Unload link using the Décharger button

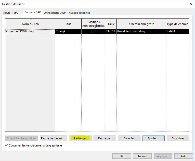[x=105, y=138]
